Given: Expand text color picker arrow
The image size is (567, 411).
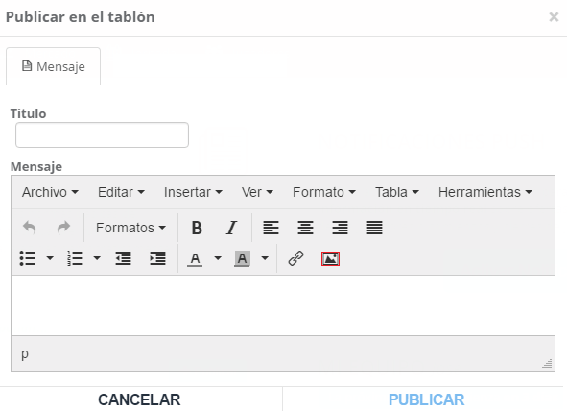Looking at the screenshot, I should pyautogui.click(x=218, y=258).
